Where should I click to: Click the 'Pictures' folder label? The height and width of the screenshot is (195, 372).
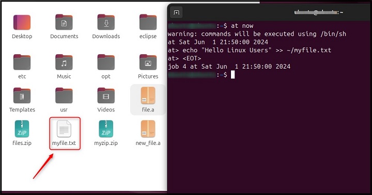[148, 76]
